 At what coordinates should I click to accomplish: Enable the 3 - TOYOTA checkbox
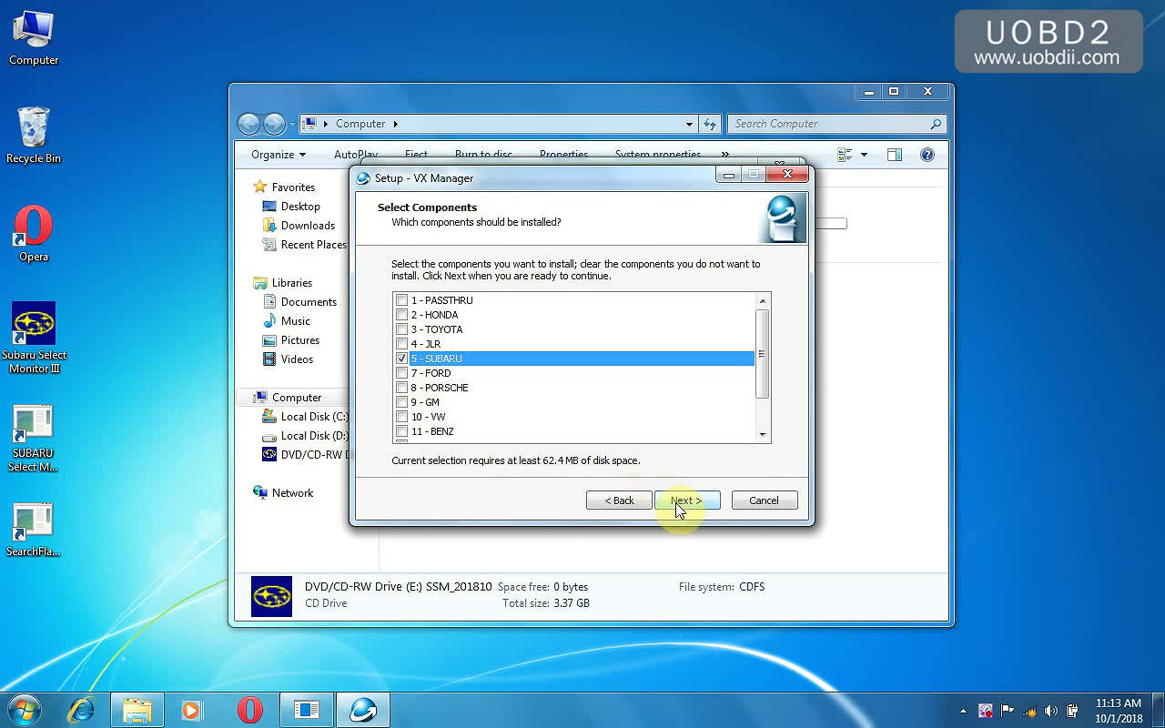click(402, 329)
